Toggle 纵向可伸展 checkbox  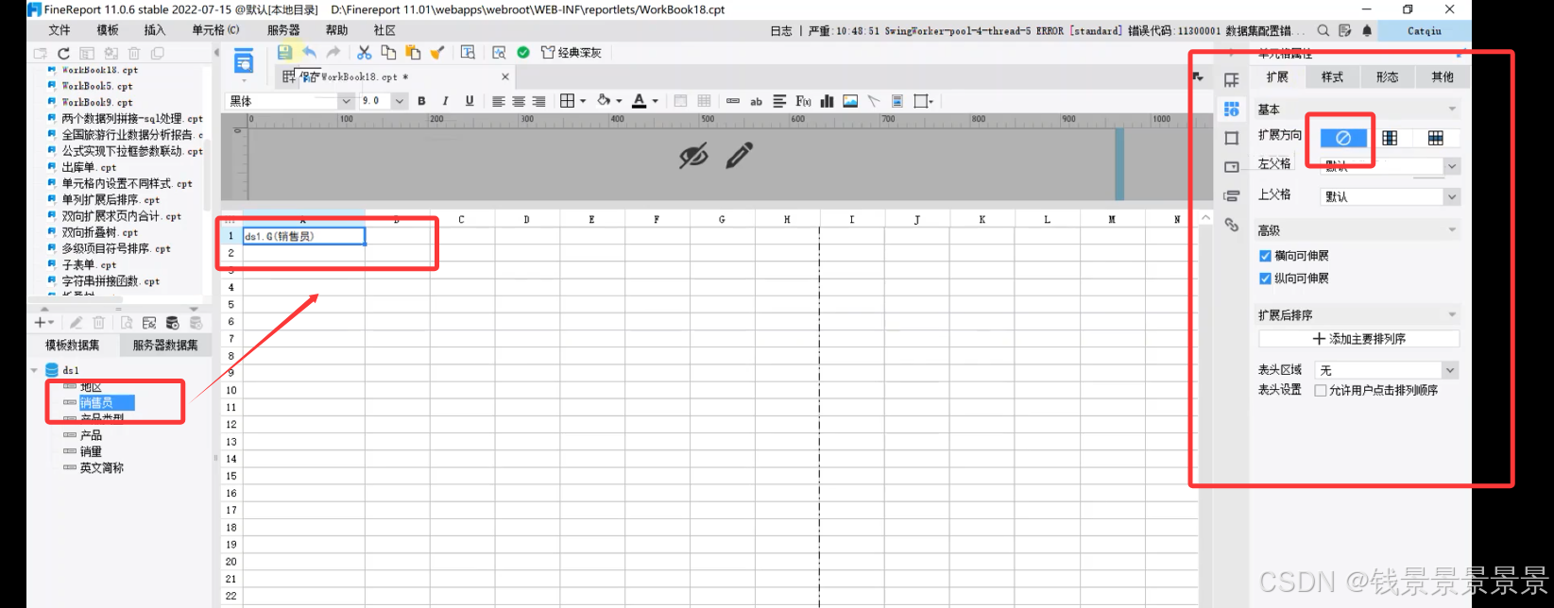[x=1265, y=279]
